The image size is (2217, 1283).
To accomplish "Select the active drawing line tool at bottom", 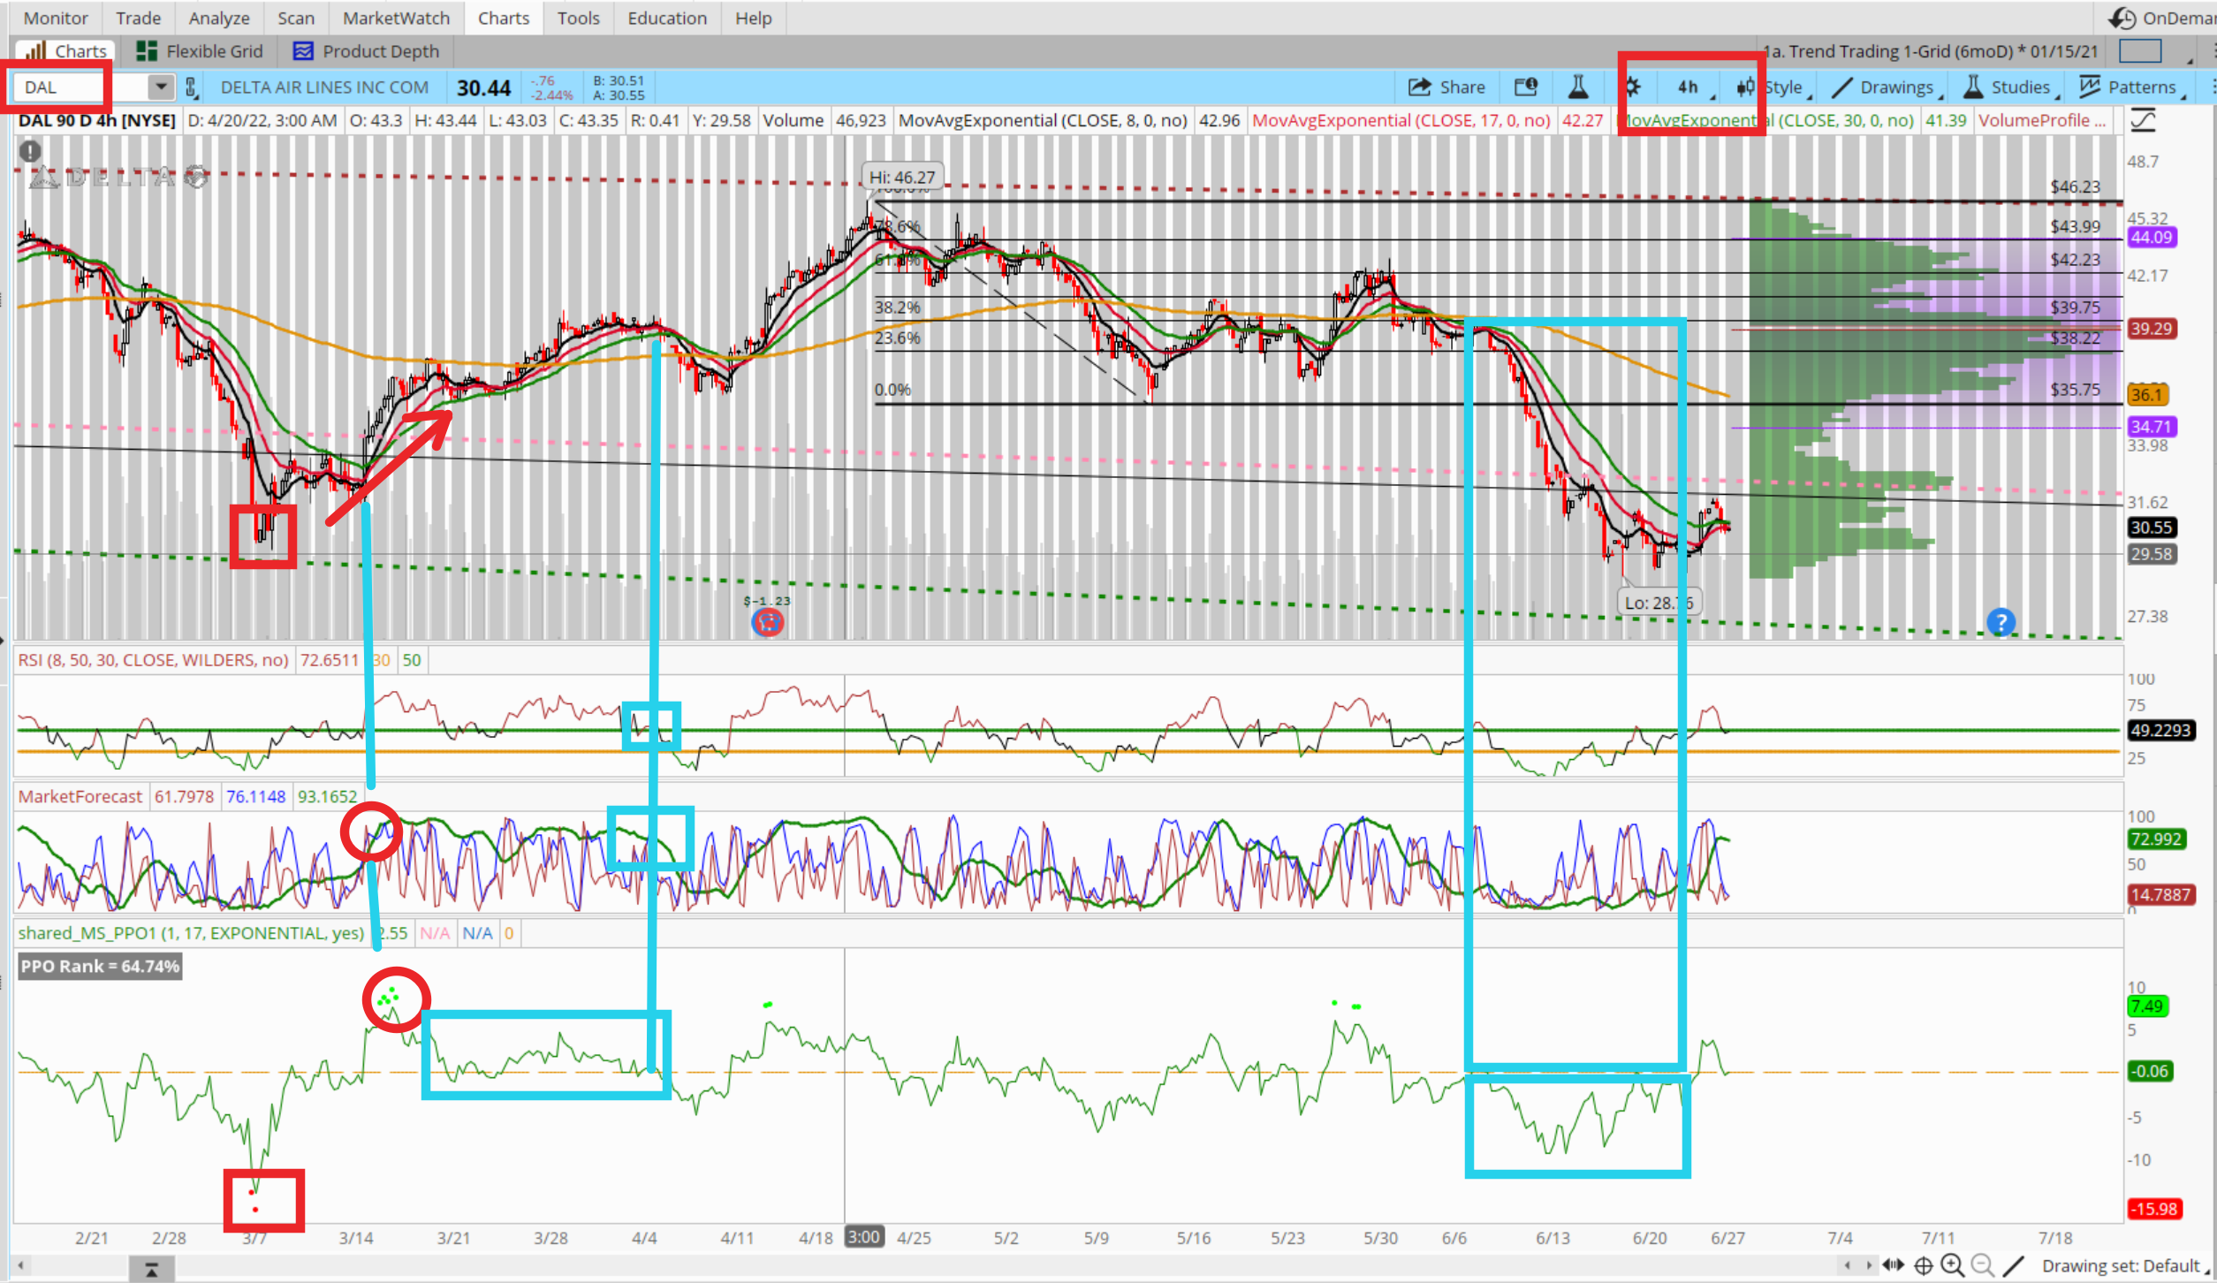I will pyautogui.click(x=2014, y=1265).
